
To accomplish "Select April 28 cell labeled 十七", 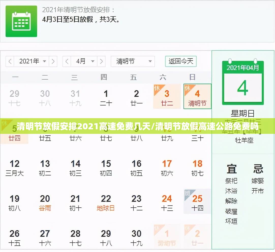I will [x=75, y=238].
